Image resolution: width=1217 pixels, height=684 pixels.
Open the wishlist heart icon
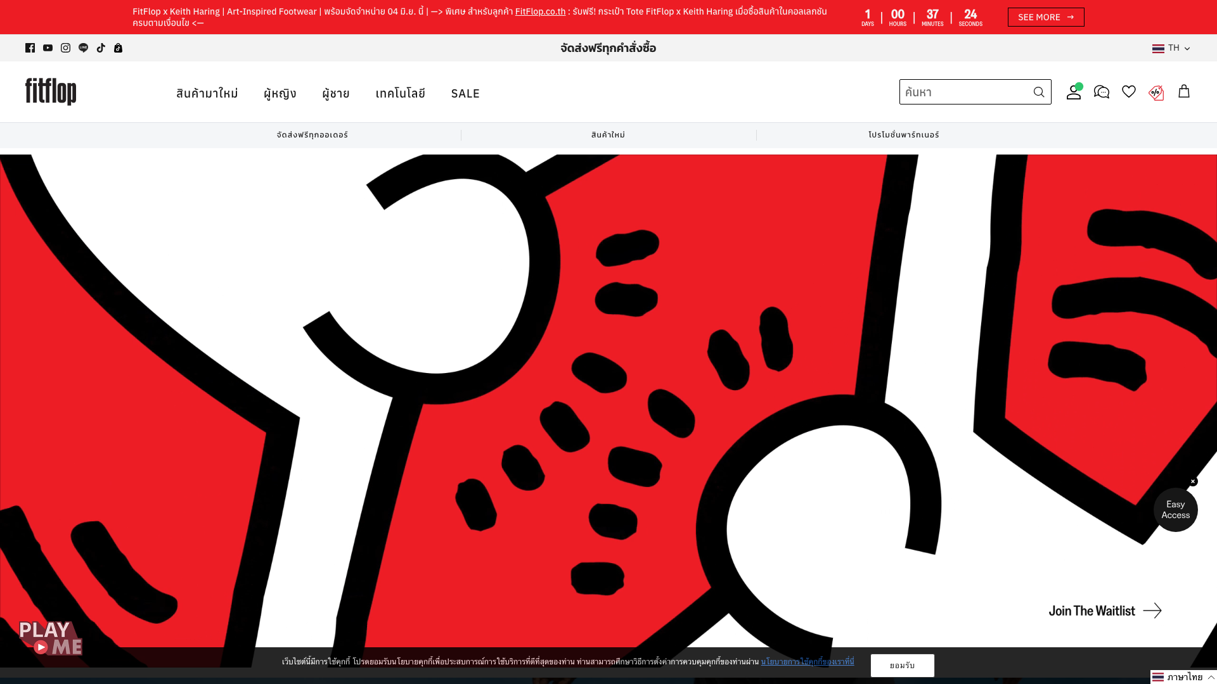pyautogui.click(x=1129, y=92)
